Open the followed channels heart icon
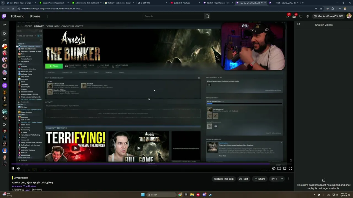The height and width of the screenshot is (198, 353). [4, 40]
